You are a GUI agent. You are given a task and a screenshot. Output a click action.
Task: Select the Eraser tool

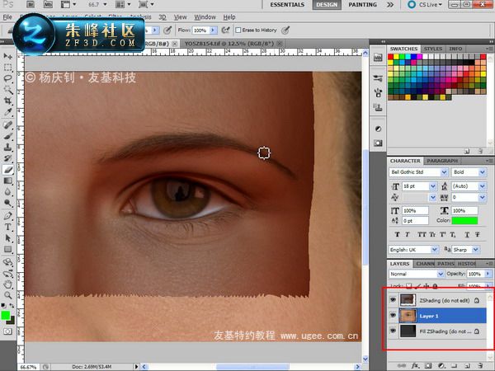tap(7, 170)
